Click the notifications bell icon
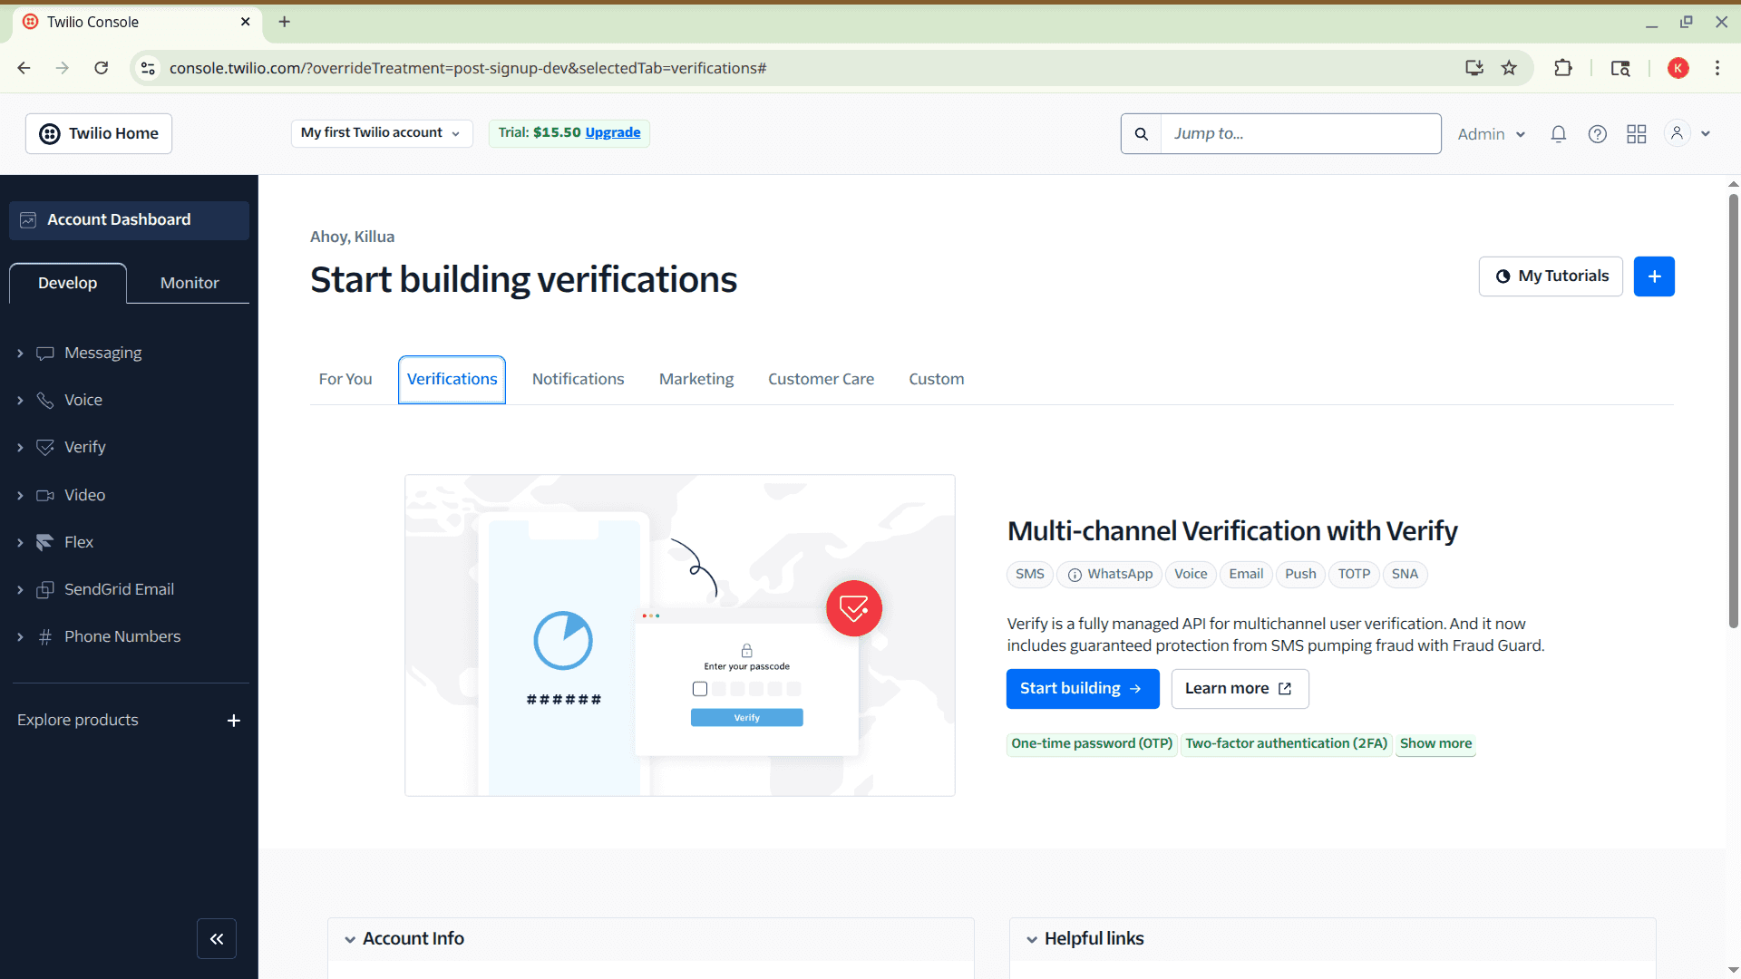Viewport: 1741px width, 979px height. tap(1558, 134)
